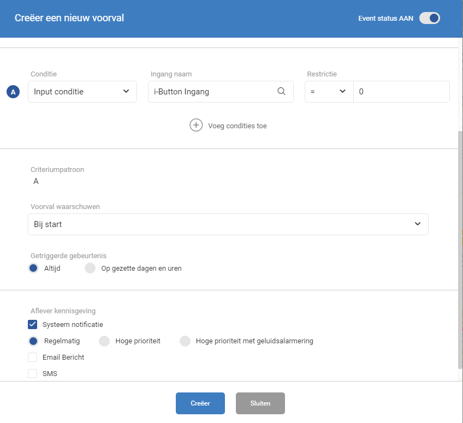Click the Ingang naam field with i-Button Ingang
The image size is (463, 423).
221,92
